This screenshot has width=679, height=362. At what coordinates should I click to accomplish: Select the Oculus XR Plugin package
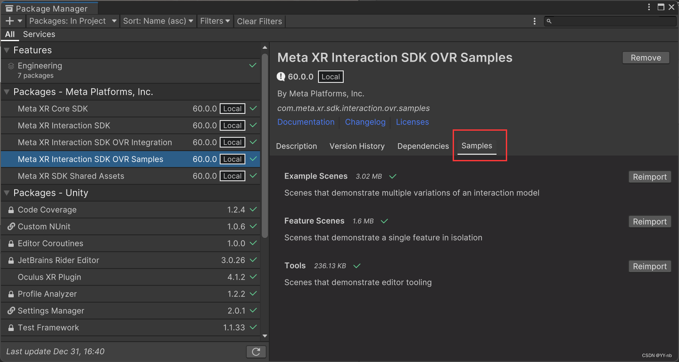pyautogui.click(x=130, y=277)
